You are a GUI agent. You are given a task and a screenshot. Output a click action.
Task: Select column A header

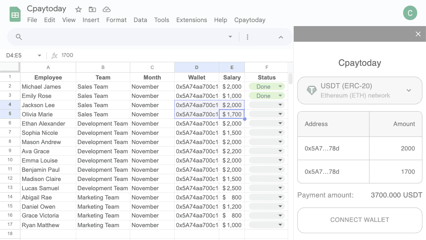[48, 67]
